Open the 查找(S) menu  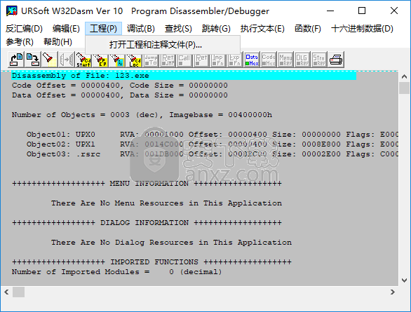click(178, 28)
